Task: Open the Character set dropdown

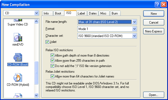Action: (134, 36)
